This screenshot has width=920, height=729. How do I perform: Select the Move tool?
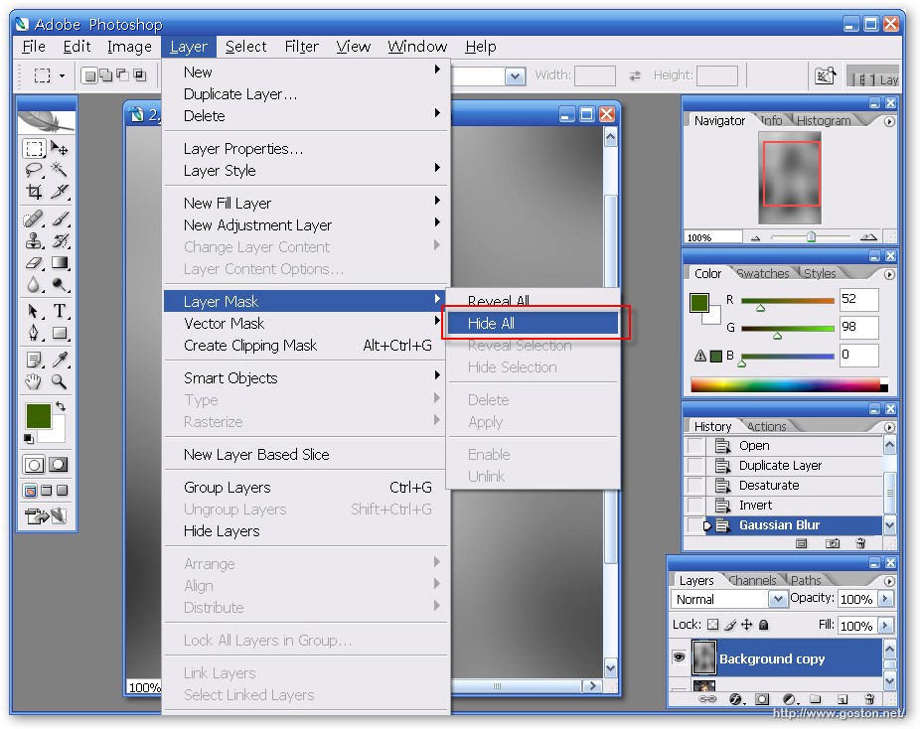tap(59, 148)
